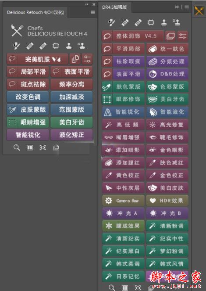
Task: Select the Patch tool icon in DR4.5加强版 panel
Action: pos(151,22)
